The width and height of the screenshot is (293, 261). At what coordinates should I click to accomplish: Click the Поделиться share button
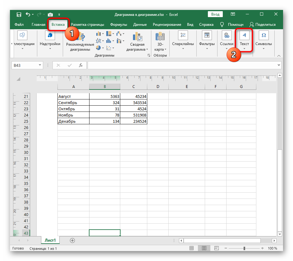click(x=263, y=25)
